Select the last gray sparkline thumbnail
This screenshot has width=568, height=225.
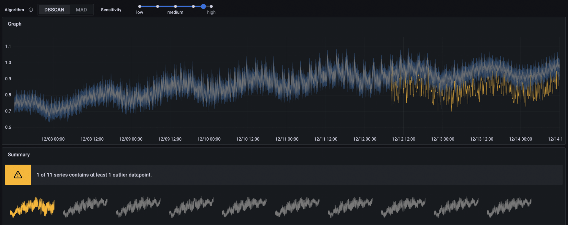[509, 207]
